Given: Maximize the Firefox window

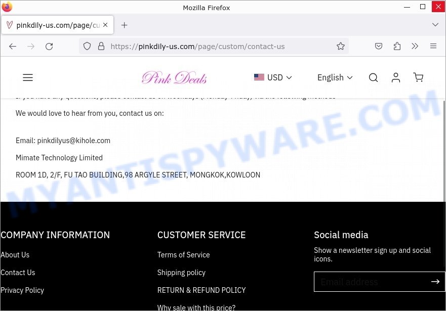Looking at the screenshot, I should [423, 7].
